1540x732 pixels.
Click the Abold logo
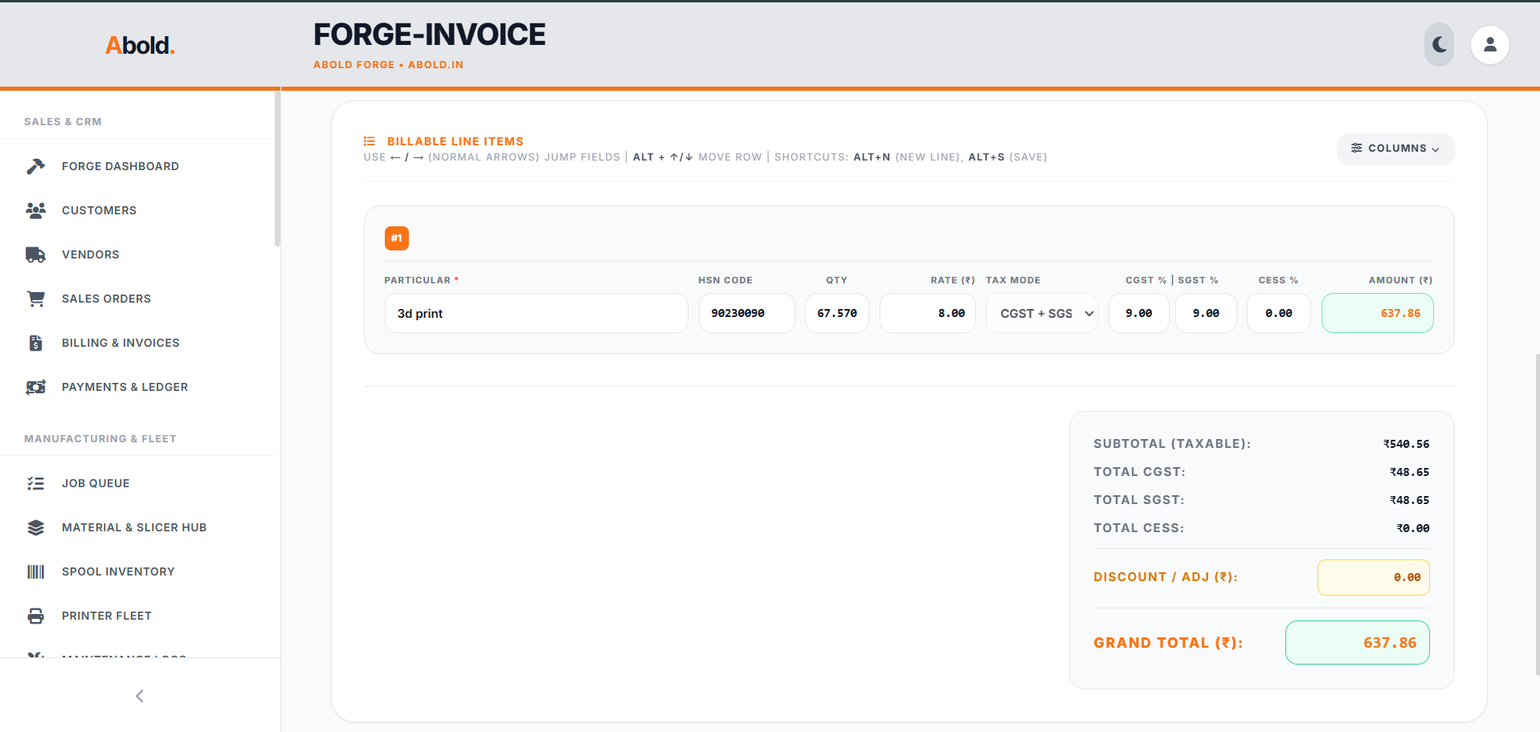[140, 45]
